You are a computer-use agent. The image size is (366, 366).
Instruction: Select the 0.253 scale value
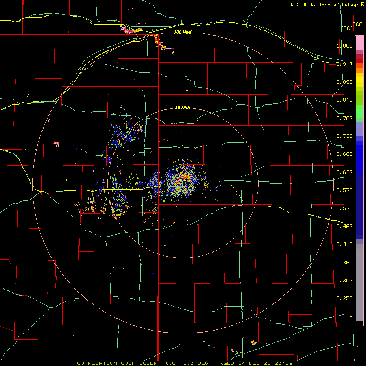pyautogui.click(x=344, y=298)
